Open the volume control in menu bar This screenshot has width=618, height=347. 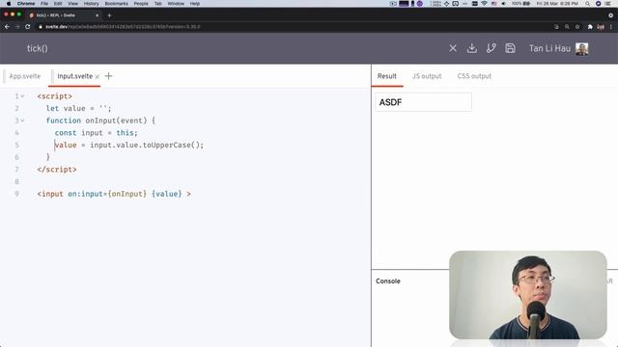[x=503, y=4]
